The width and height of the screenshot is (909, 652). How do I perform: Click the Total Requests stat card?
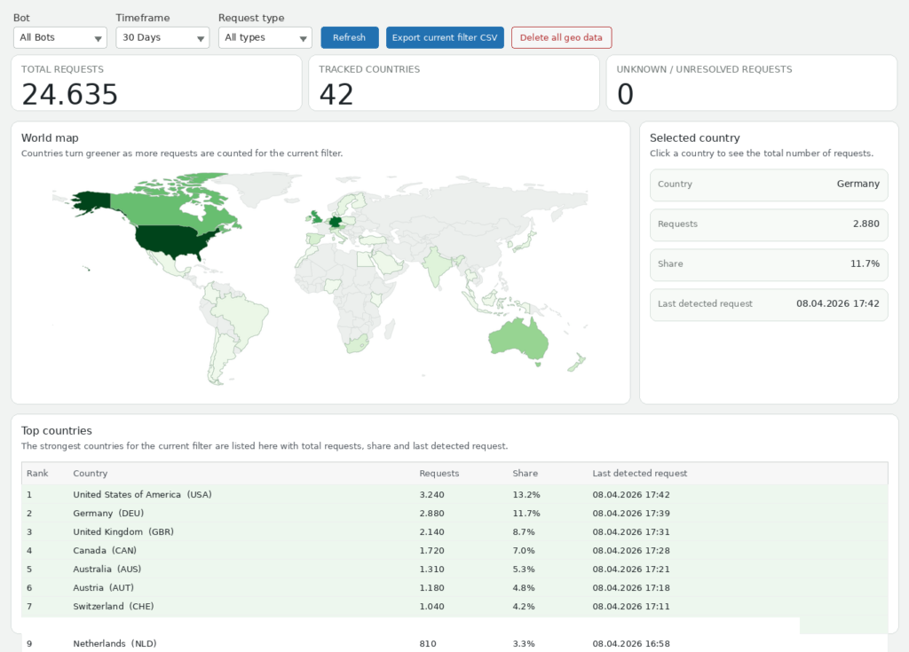pos(156,83)
